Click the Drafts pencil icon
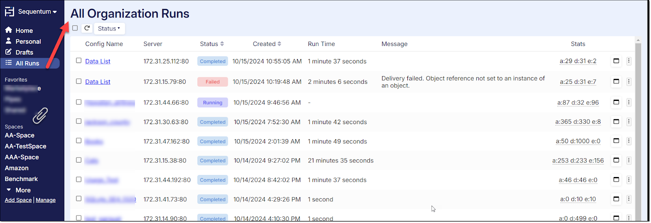The height and width of the screenshot is (223, 651). 9,52
